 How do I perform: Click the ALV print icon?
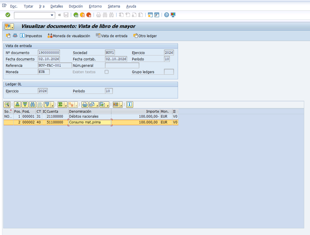click(x=85, y=104)
